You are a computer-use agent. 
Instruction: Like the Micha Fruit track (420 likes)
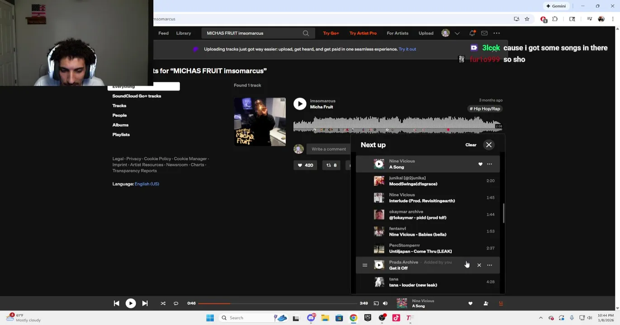[305, 165]
